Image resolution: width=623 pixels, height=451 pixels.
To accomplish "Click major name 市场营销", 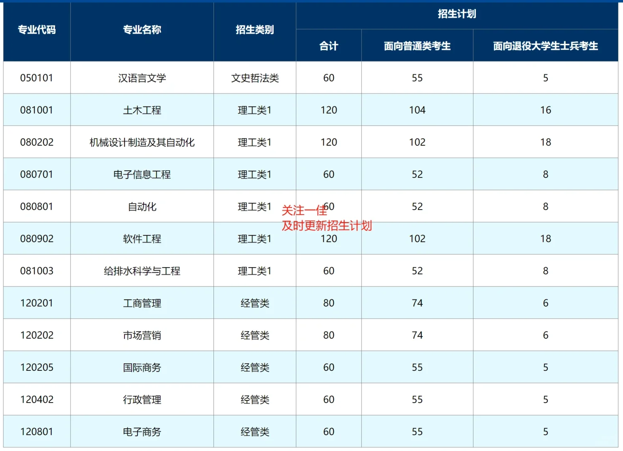I will [142, 335].
